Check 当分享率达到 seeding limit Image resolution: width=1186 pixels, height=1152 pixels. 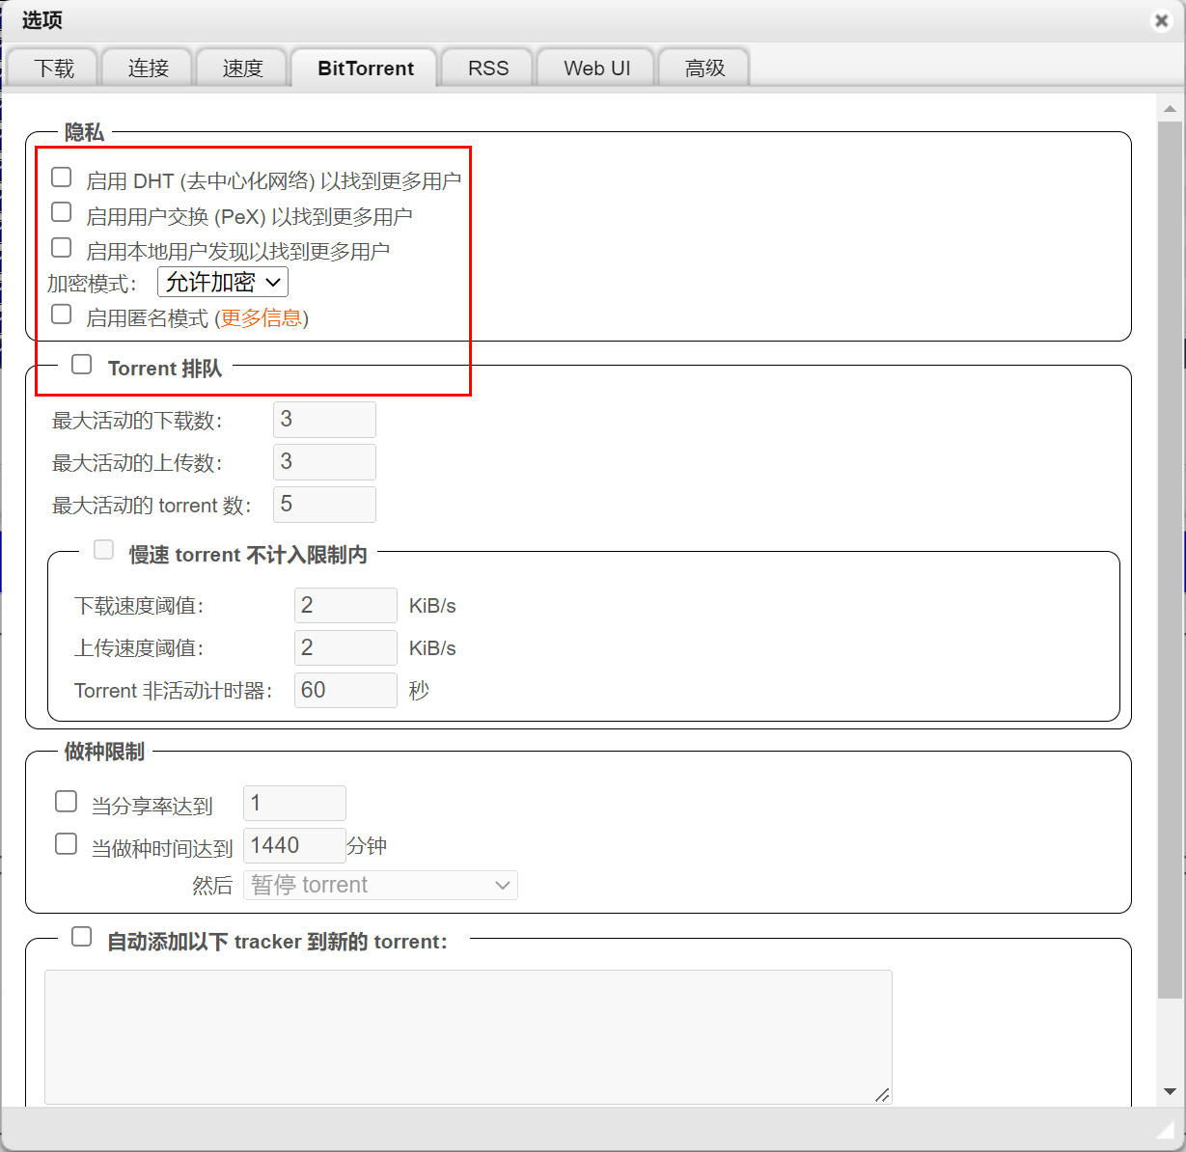point(67,802)
